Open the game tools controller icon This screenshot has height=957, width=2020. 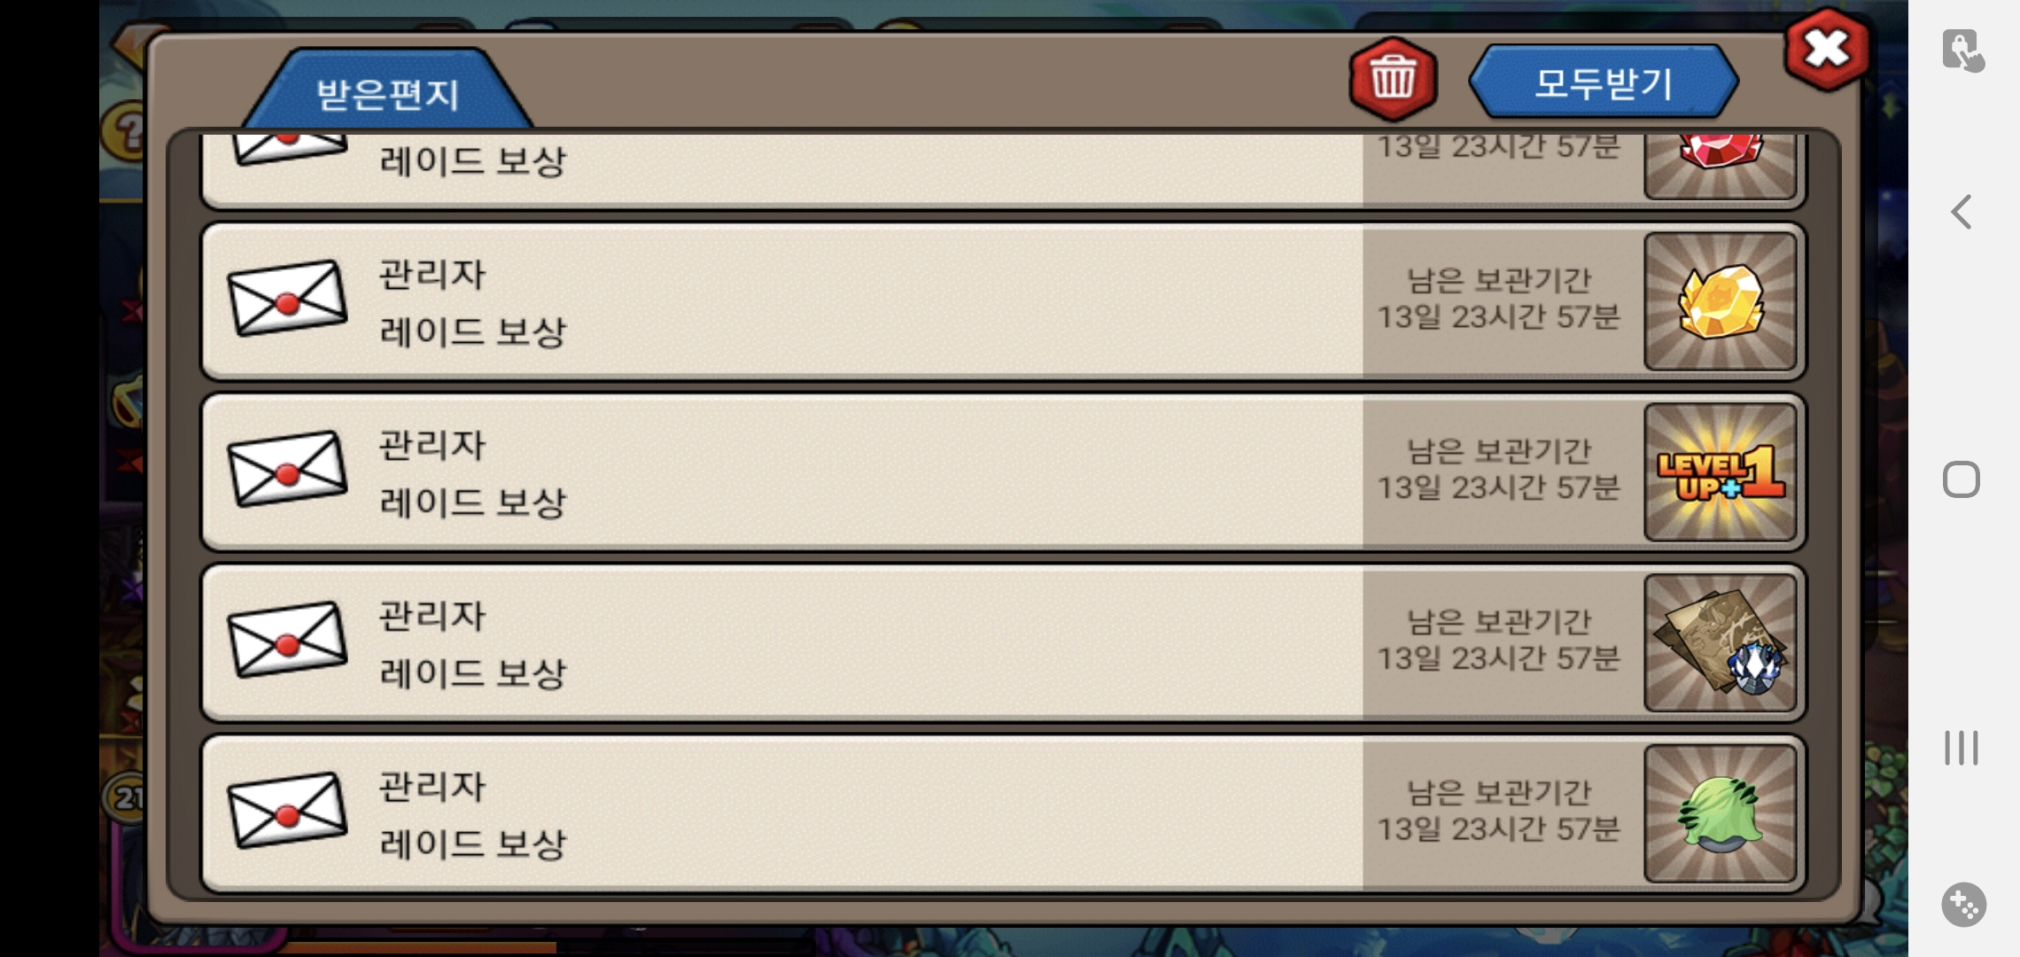tap(1963, 905)
